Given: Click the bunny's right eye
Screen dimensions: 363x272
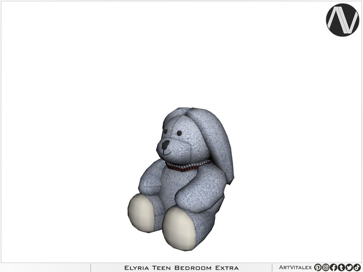Looking at the screenshot, I should click(179, 133).
